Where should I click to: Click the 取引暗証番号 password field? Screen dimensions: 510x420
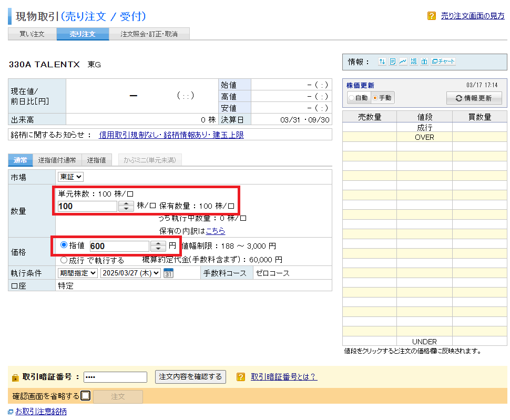[x=115, y=377]
